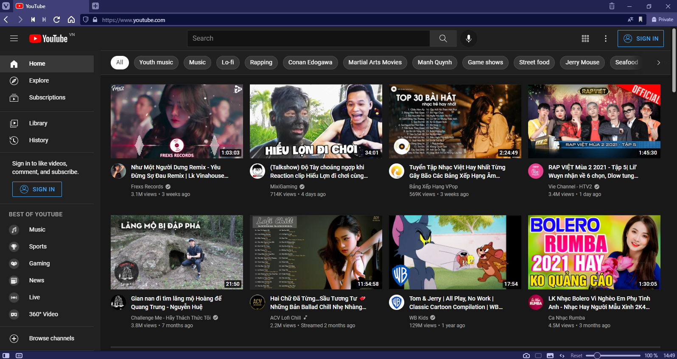Reset page zoom level
This screenshot has height=359, width=677.
576,355
